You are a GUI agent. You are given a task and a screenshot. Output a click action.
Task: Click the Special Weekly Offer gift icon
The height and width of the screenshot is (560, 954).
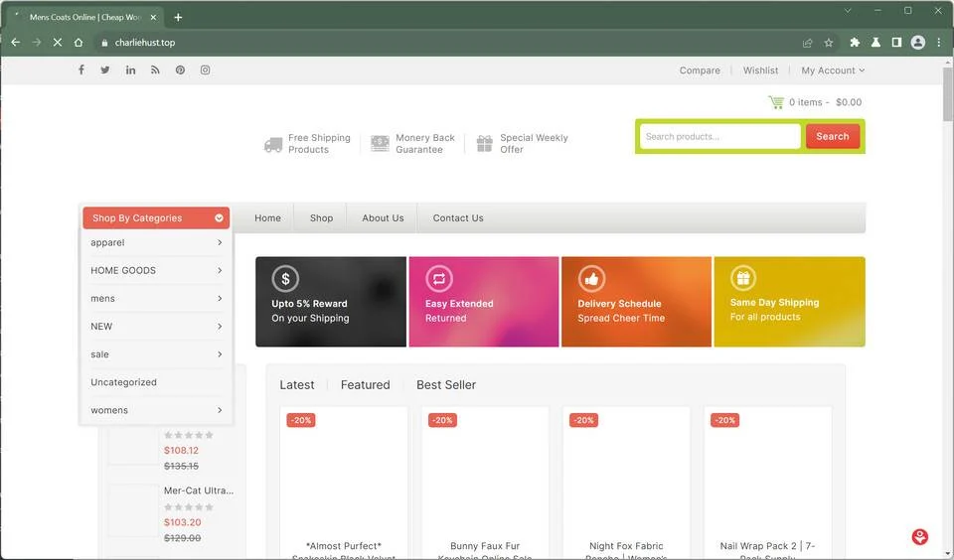click(x=484, y=144)
